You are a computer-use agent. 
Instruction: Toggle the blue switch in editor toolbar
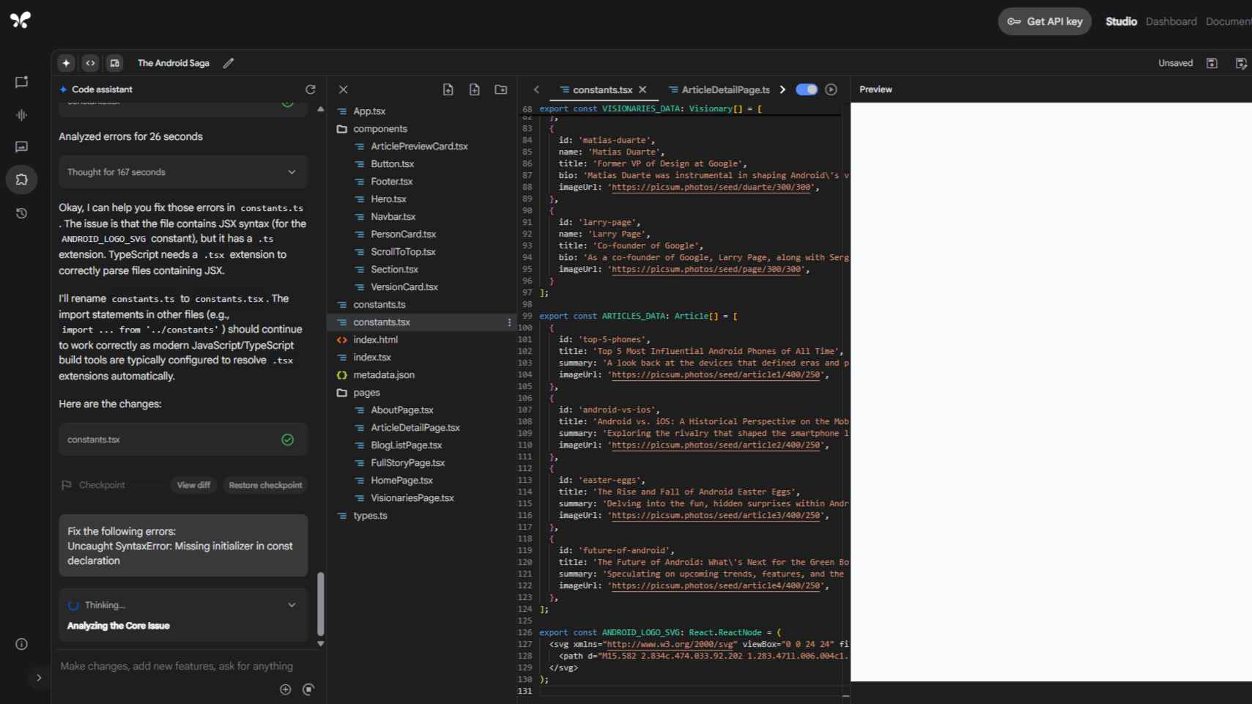[807, 89]
